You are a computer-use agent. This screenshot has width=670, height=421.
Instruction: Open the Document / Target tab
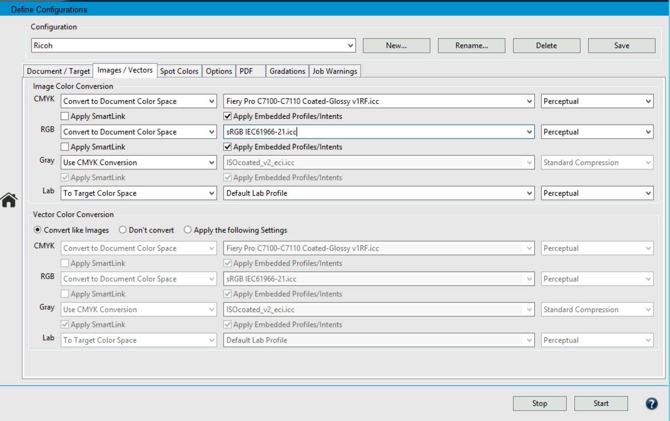point(58,71)
